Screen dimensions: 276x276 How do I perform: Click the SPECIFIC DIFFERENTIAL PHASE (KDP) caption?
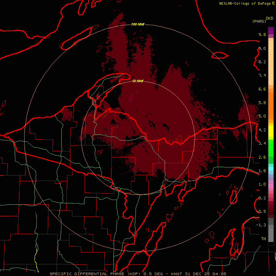point(95,274)
